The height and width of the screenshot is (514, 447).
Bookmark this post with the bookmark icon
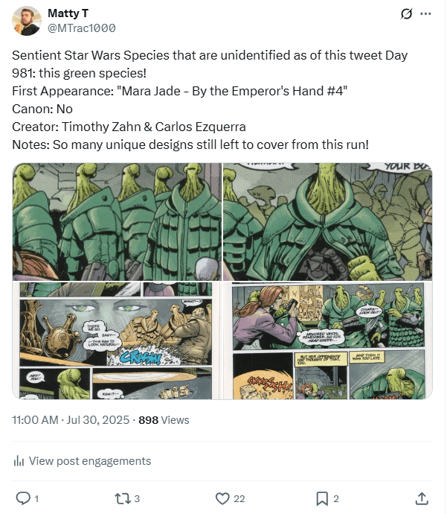(x=322, y=498)
